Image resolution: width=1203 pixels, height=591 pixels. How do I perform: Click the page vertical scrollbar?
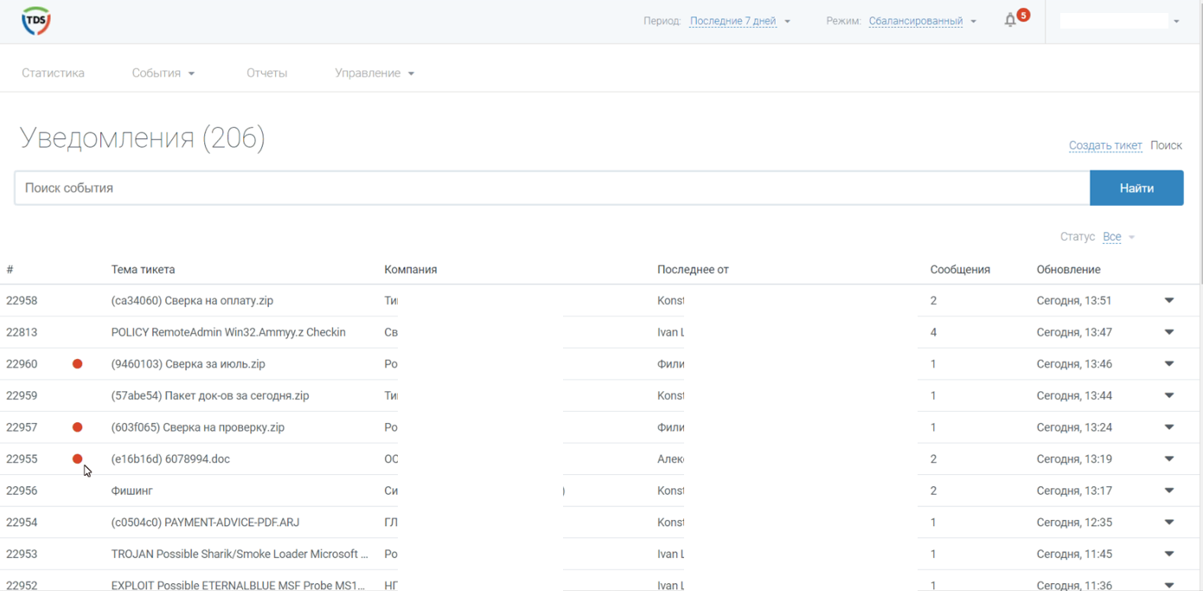pos(1200,143)
